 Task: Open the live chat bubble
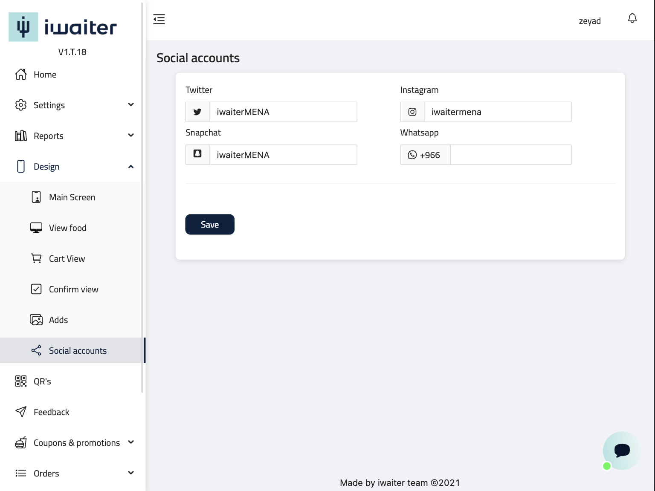(621, 451)
